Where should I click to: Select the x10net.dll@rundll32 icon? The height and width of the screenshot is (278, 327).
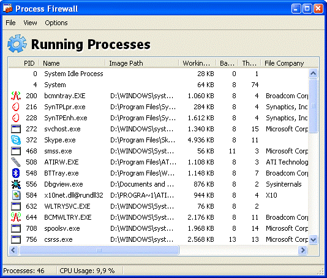tap(16, 195)
